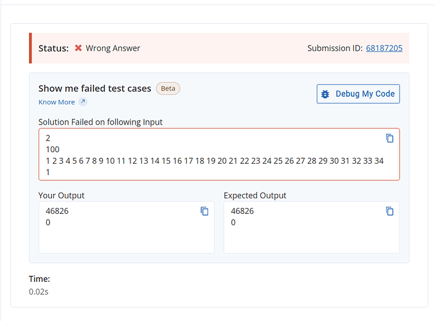The width and height of the screenshot is (435, 321).
Task: Click the number sequence line in input
Action: point(215,160)
